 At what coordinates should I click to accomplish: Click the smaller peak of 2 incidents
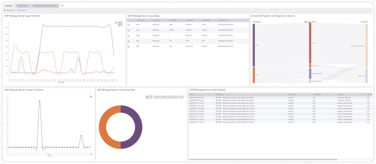pos(81,136)
